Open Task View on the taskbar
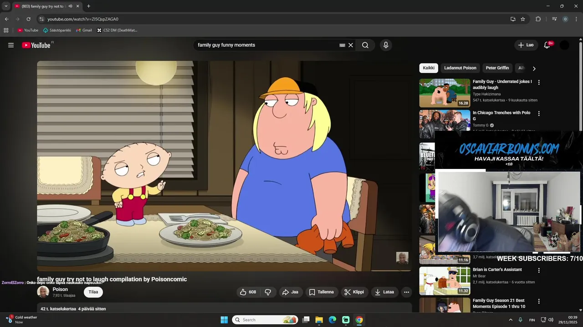 [x=306, y=320]
